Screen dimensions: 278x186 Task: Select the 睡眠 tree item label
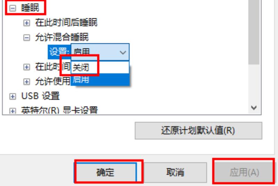click(30, 8)
